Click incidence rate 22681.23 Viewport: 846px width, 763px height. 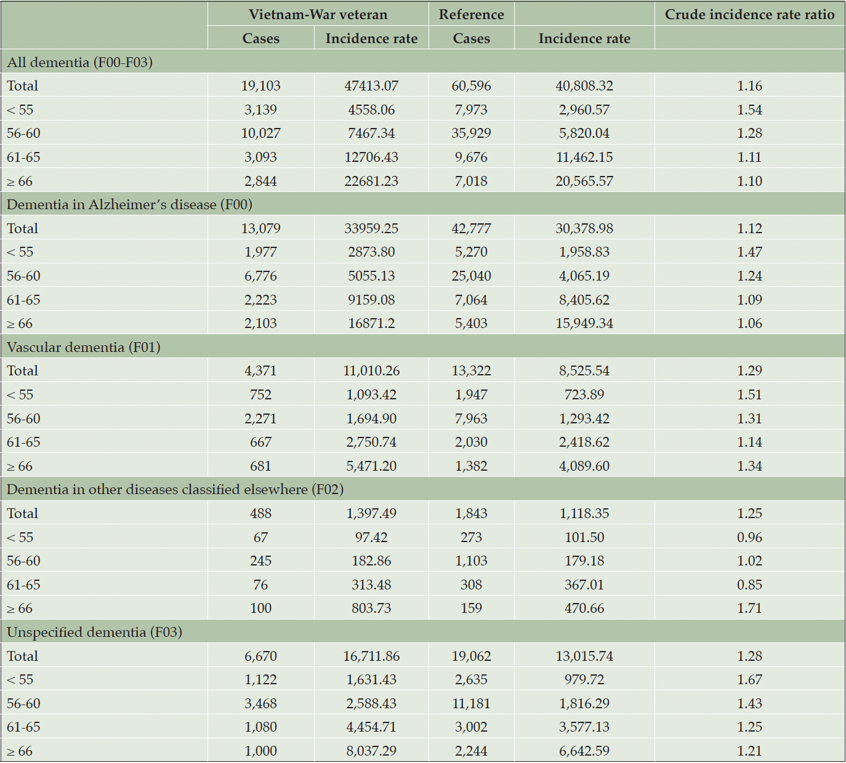[x=371, y=181]
